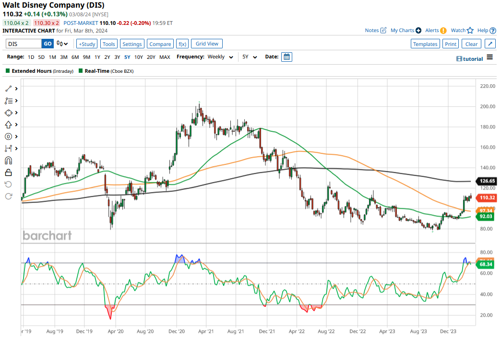Image resolution: width=501 pixels, height=339 pixels.
Task: Open the calendar date picker icon
Action: pyautogui.click(x=286, y=57)
